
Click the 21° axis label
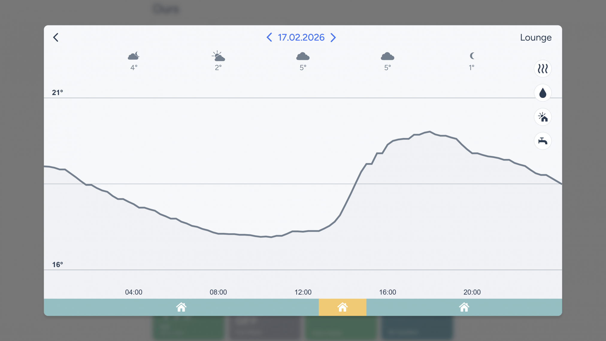point(57,93)
